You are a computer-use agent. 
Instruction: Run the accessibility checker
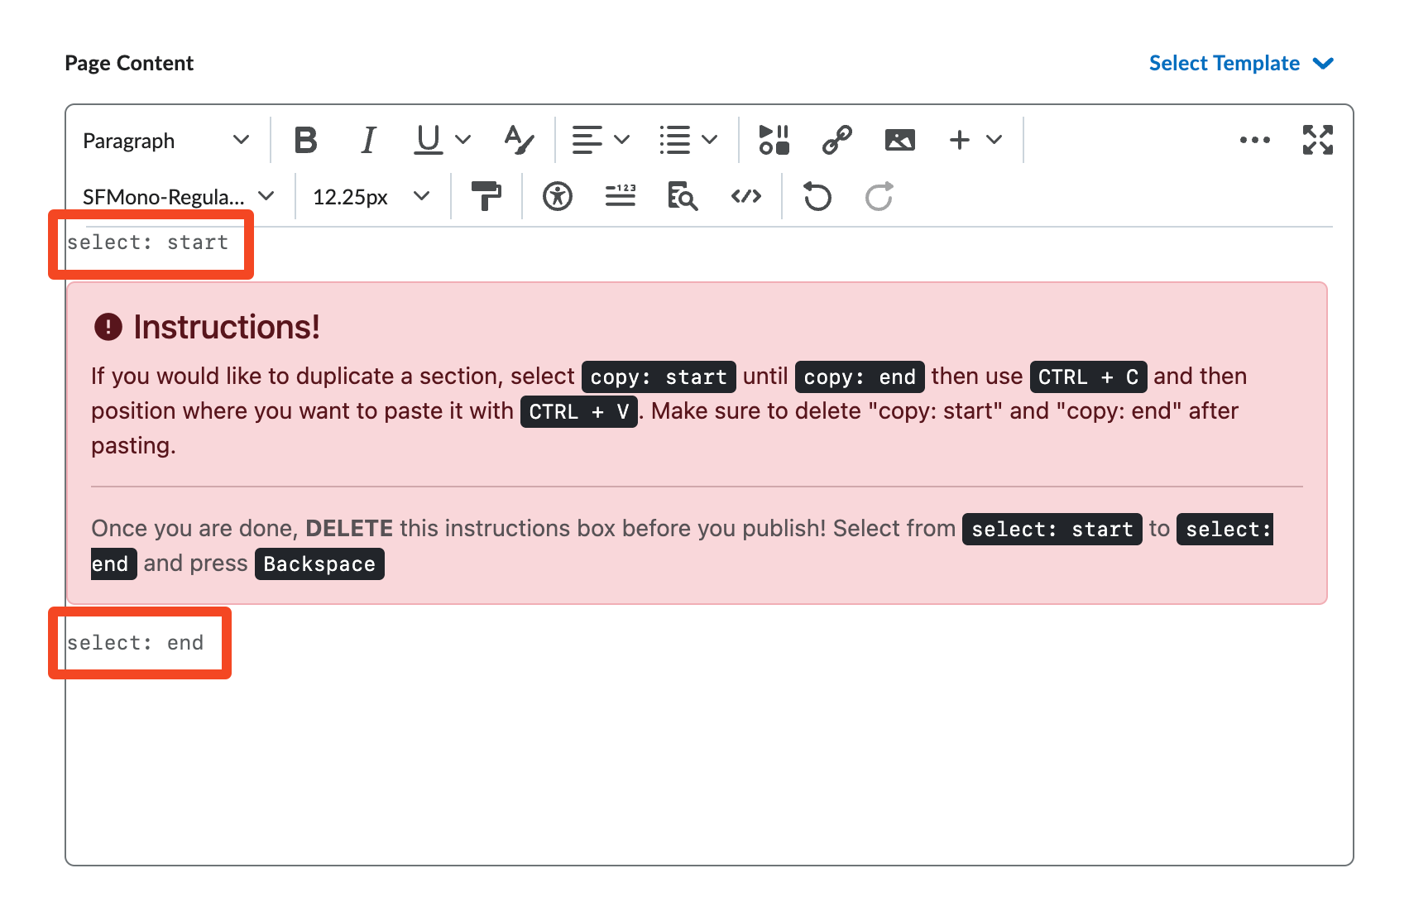[x=557, y=197]
